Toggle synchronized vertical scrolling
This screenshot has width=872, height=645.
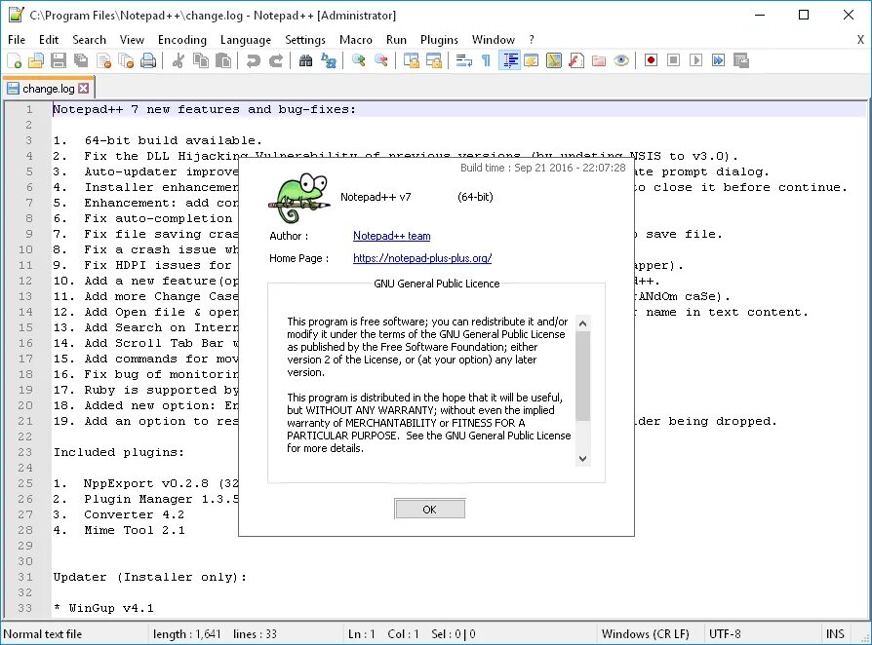(x=411, y=60)
